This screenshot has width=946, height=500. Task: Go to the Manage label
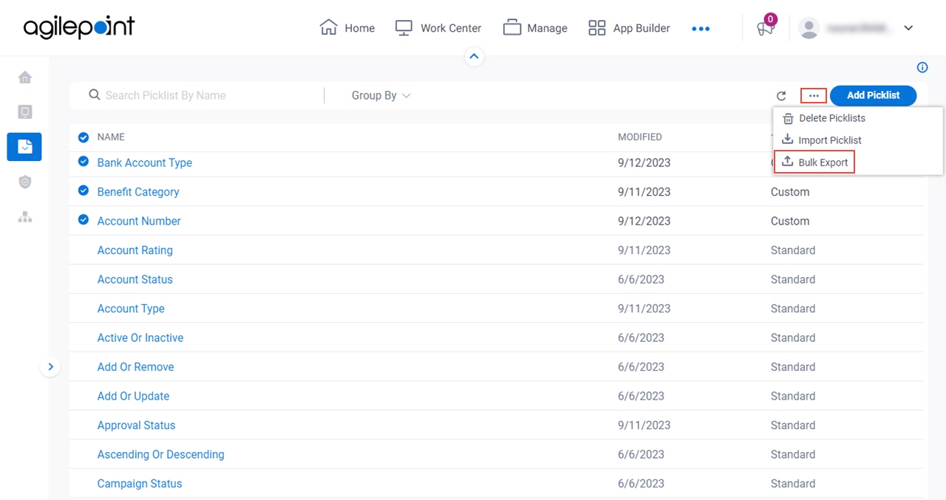coord(548,28)
